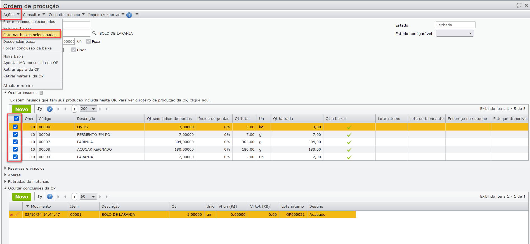This screenshot has height=244, width=530.
Task: Go to first page of insumos table
Action: coord(58,109)
